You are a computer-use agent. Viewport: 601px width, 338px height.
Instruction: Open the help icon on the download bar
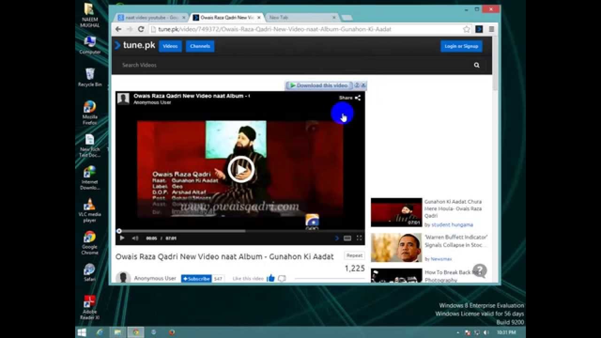coord(357,85)
